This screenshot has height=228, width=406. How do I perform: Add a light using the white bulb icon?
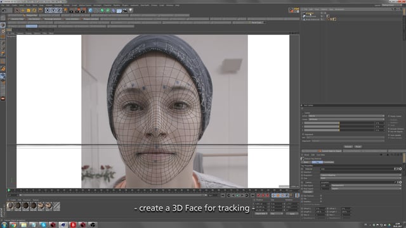click(x=131, y=10)
